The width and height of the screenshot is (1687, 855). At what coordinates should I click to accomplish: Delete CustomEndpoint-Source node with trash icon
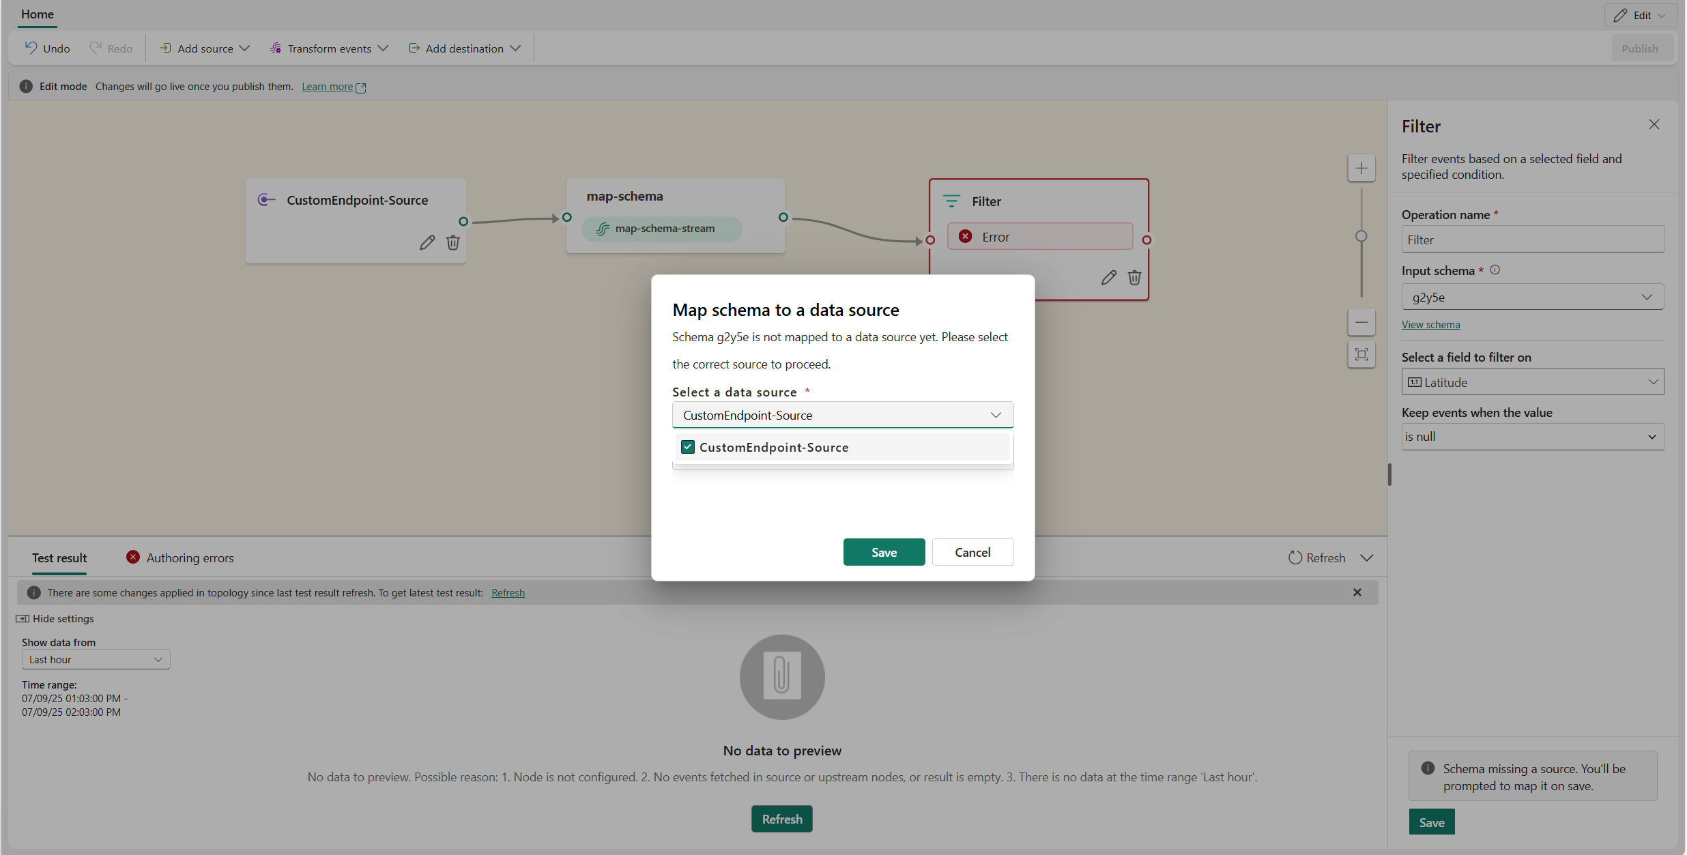pyautogui.click(x=453, y=242)
